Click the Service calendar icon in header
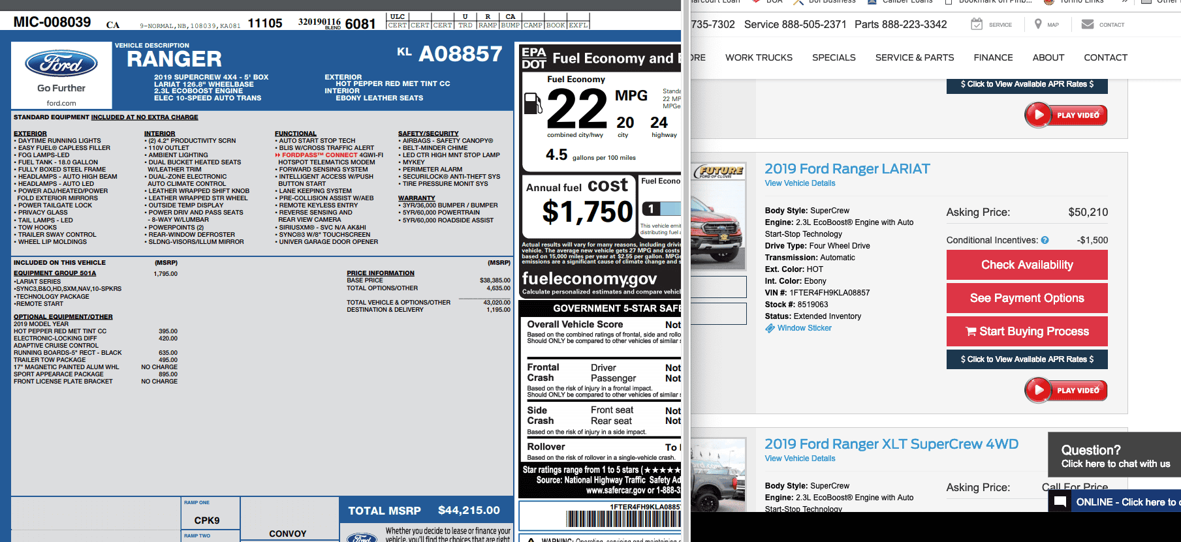 point(977,24)
